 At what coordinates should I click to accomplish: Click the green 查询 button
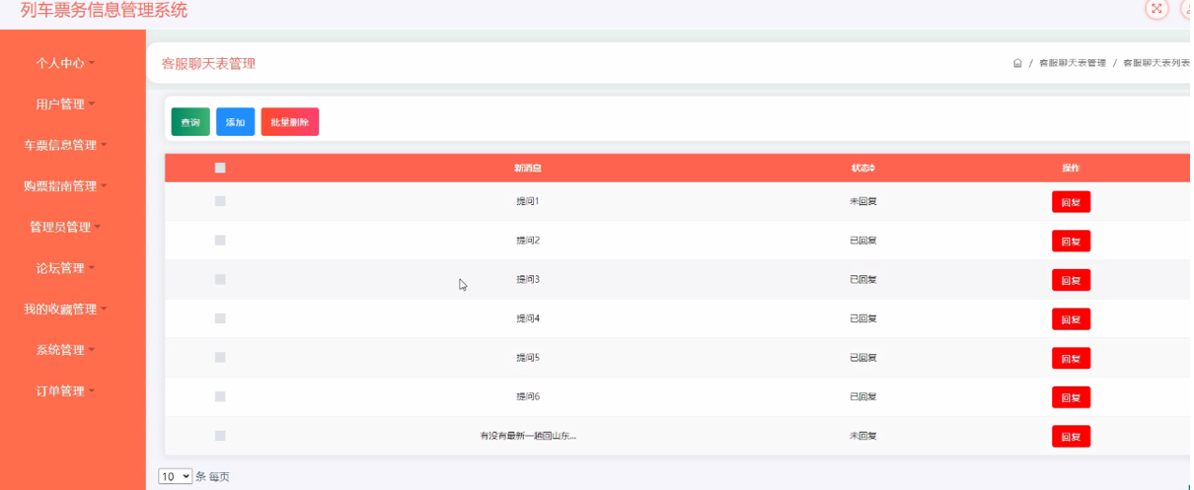[x=190, y=122]
